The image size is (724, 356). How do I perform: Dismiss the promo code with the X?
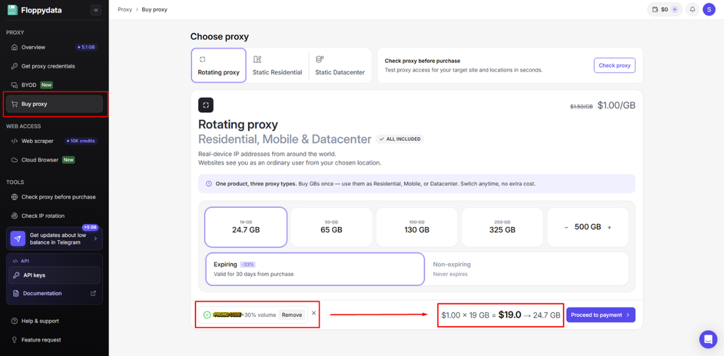pos(314,313)
